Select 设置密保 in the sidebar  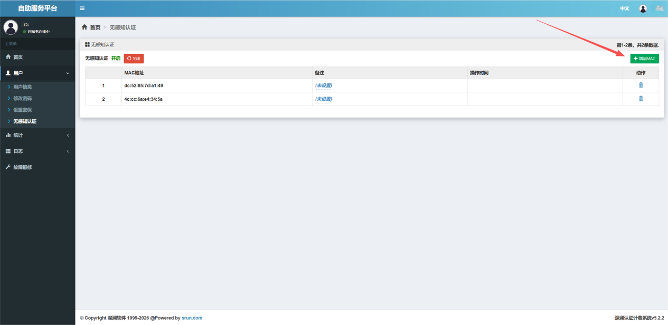(x=23, y=110)
